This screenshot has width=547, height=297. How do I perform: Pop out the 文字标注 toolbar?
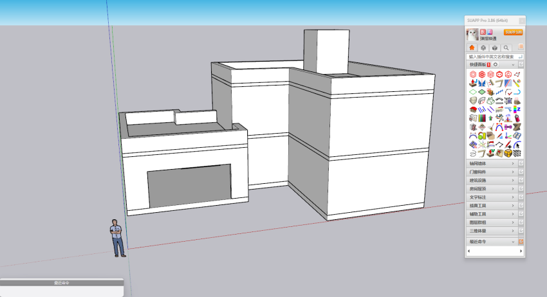point(521,197)
